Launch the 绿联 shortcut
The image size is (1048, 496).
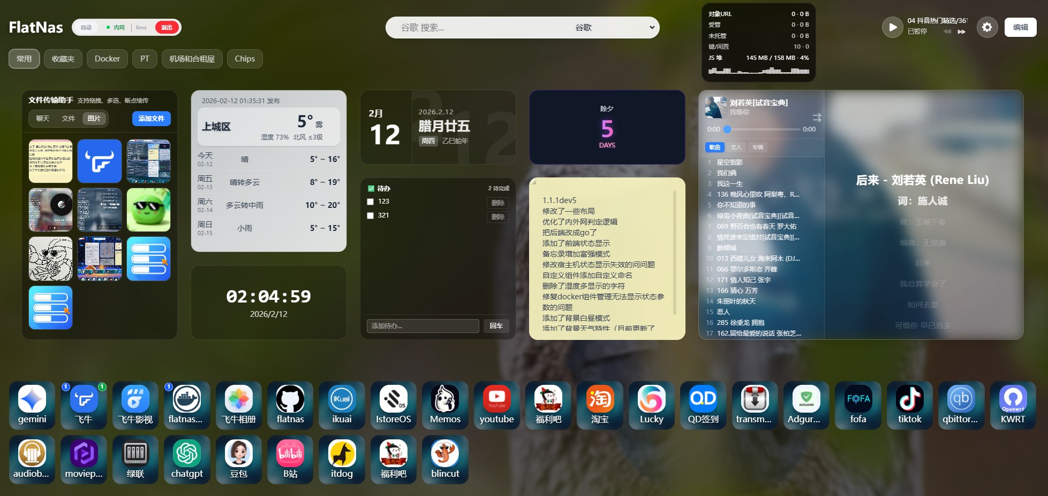tap(135, 460)
